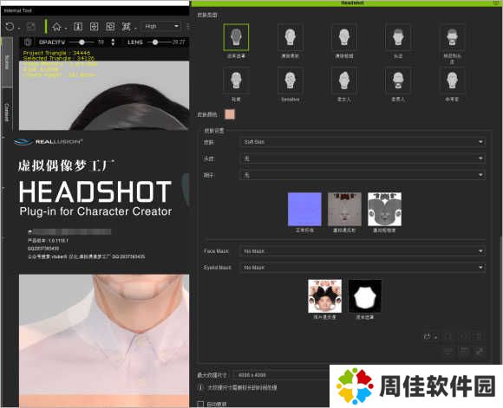Select the green-outlined skin type head icon

click(x=236, y=37)
